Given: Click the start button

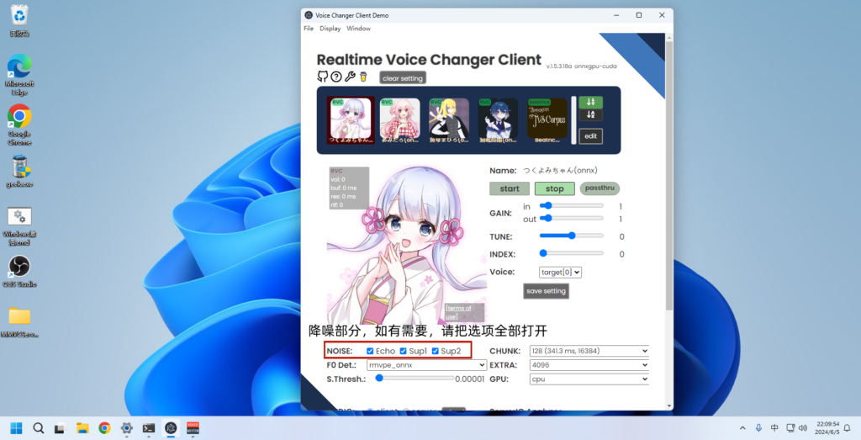Looking at the screenshot, I should (x=510, y=188).
